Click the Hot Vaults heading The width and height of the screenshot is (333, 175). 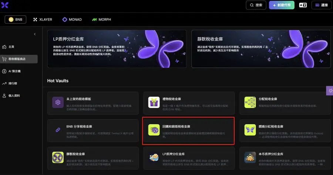coord(58,81)
